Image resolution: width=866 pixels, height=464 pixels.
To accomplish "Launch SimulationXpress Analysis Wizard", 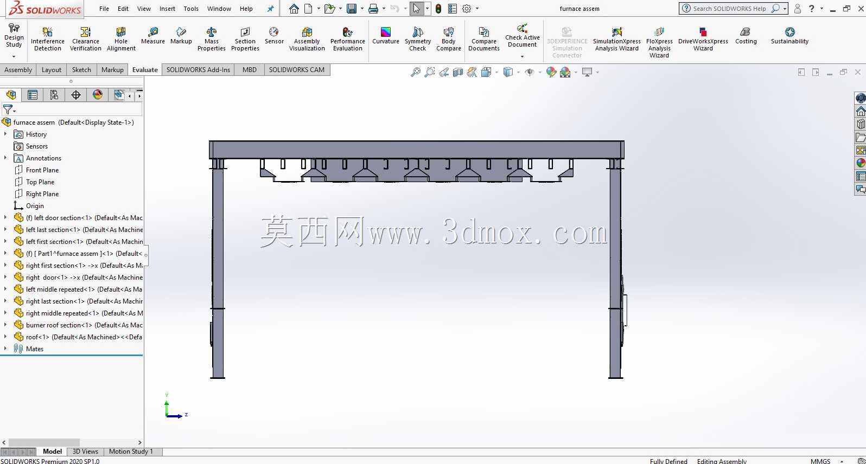I will coord(617,38).
